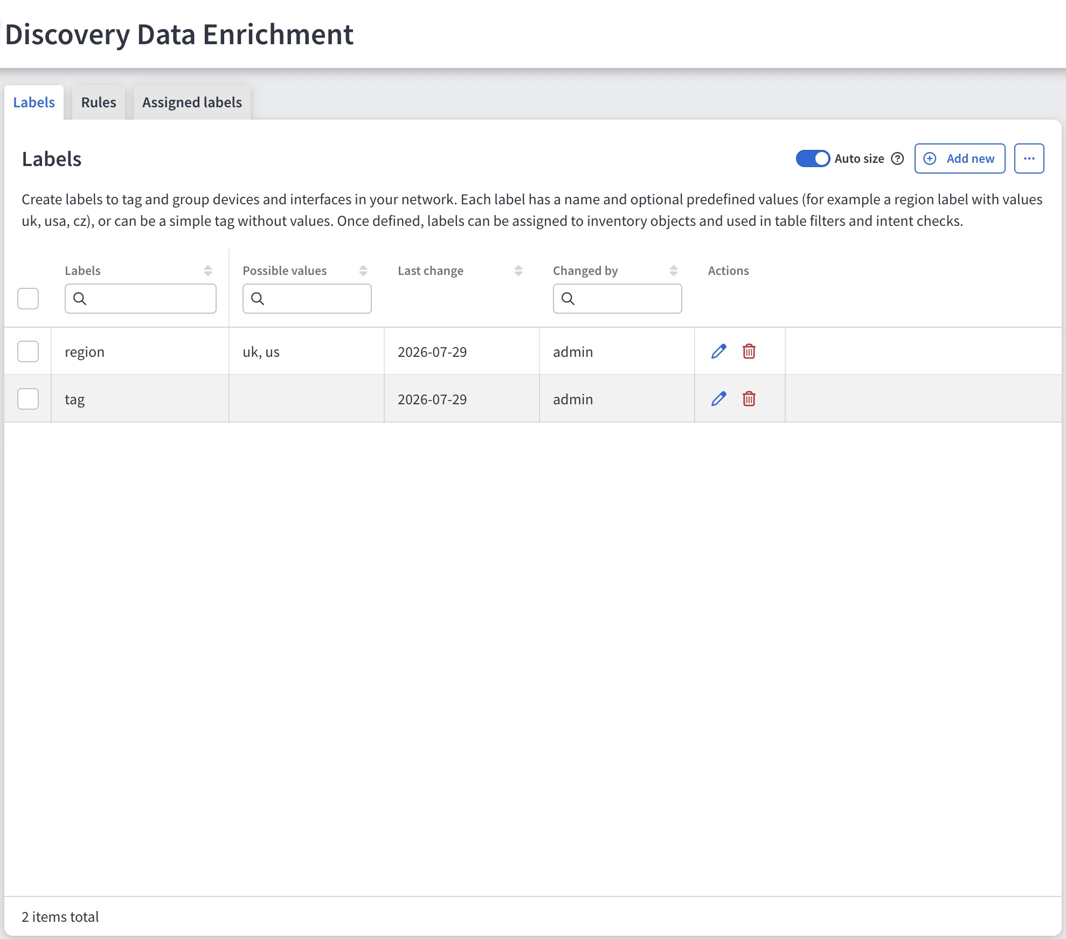
Task: Open the three-dots more options menu
Action: pyautogui.click(x=1029, y=158)
